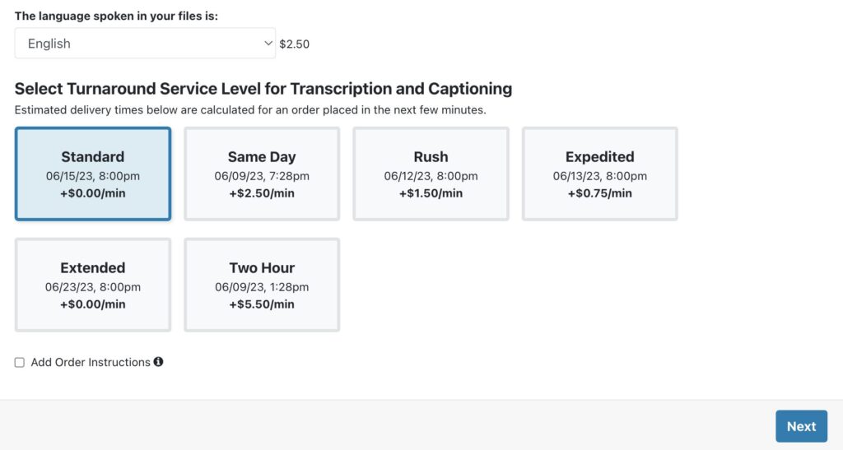
Task: Open the English language dropdown
Action: pyautogui.click(x=144, y=44)
